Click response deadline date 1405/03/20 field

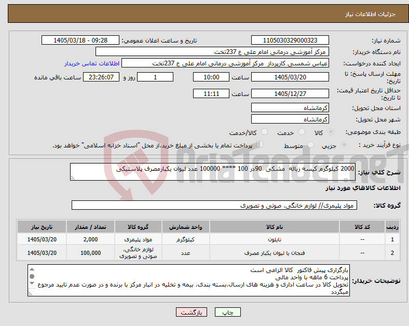290,77
